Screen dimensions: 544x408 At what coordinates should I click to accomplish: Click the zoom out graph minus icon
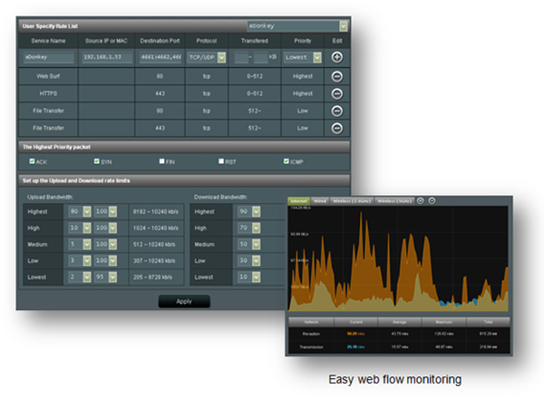point(432,200)
